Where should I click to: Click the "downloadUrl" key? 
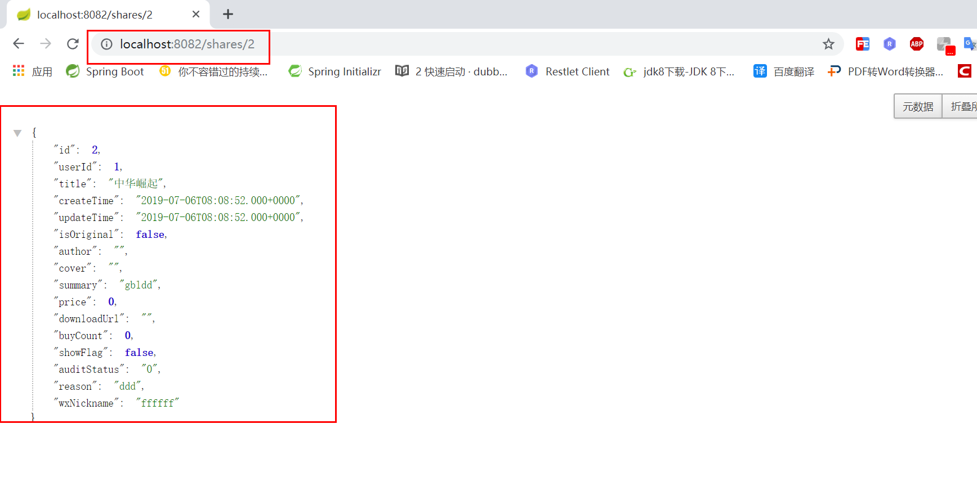tap(89, 318)
